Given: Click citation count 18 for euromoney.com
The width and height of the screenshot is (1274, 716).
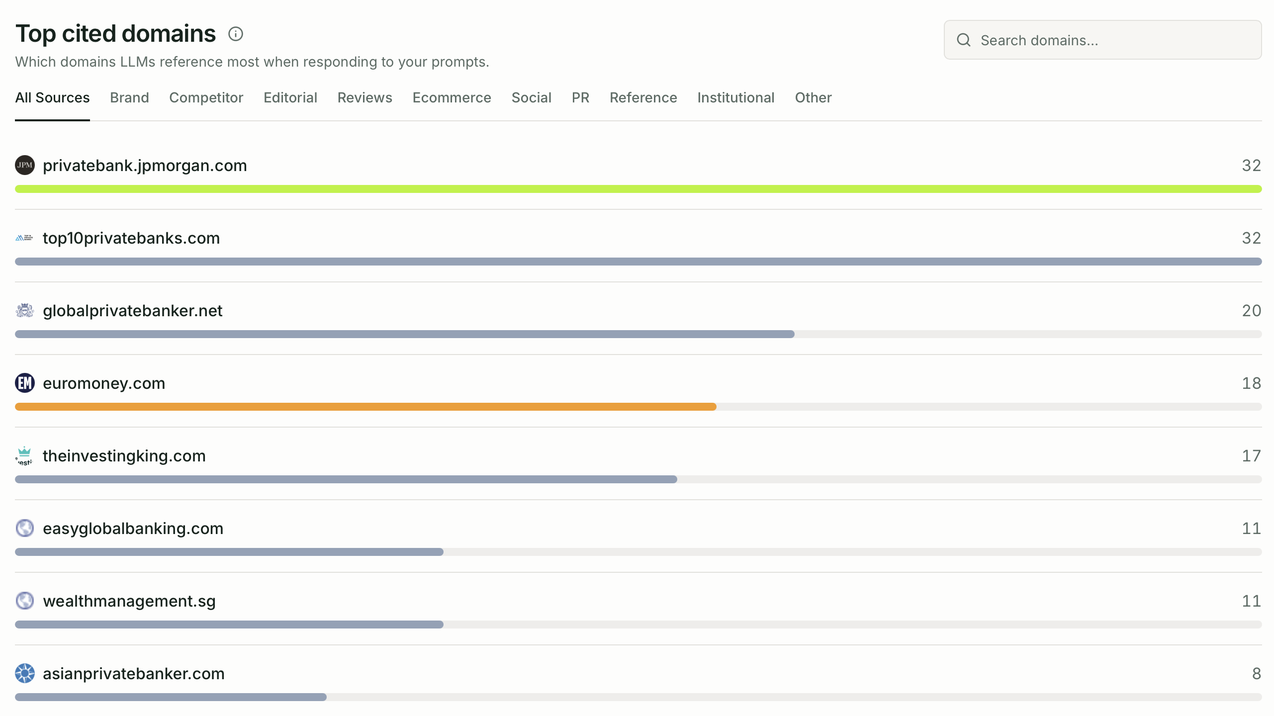Looking at the screenshot, I should click(x=1251, y=383).
